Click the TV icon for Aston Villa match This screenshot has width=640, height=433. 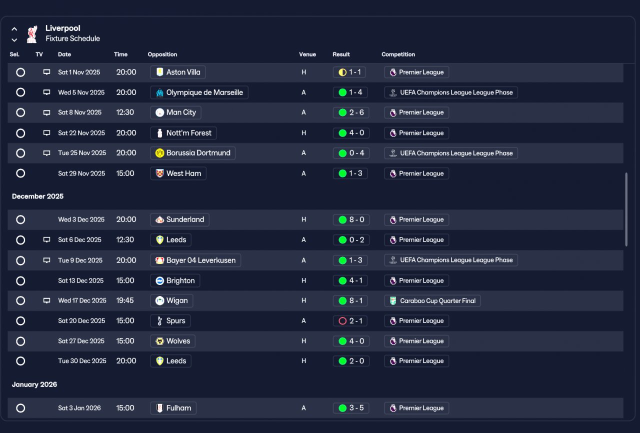(46, 72)
